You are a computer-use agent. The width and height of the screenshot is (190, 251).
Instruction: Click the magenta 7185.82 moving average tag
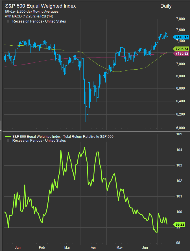pyautogui.click(x=182, y=53)
